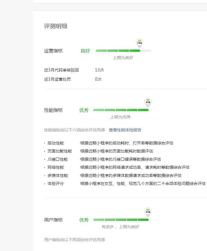Click the 多媒体性能 list item
This screenshot has height=251, width=207.
pyautogui.click(x=58, y=176)
